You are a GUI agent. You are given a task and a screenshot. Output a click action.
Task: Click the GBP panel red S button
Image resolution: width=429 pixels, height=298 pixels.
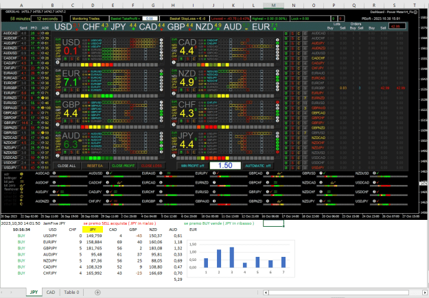(x=71, y=121)
